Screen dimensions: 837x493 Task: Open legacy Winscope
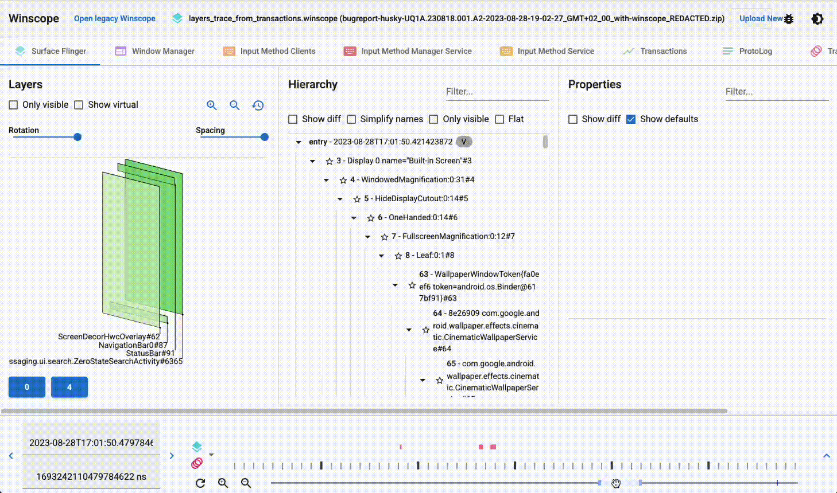coord(114,18)
